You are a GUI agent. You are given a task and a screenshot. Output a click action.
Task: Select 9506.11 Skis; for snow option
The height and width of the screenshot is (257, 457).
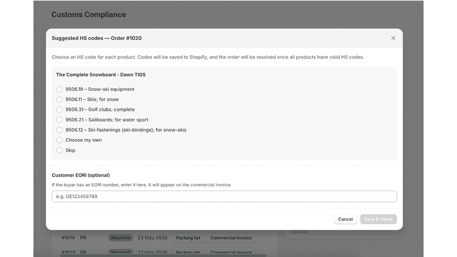pos(60,99)
